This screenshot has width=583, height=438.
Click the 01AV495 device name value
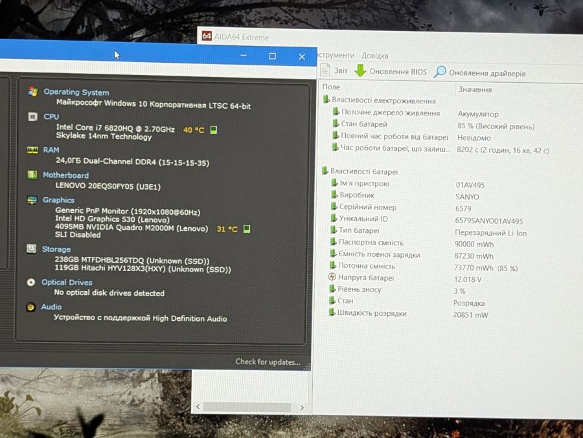[x=470, y=184]
